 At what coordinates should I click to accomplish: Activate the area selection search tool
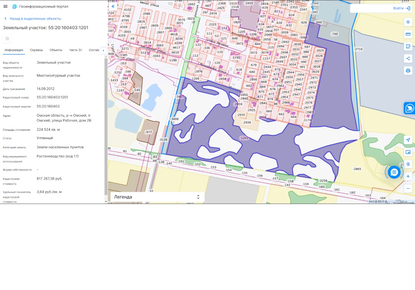pyautogui.click(x=408, y=47)
